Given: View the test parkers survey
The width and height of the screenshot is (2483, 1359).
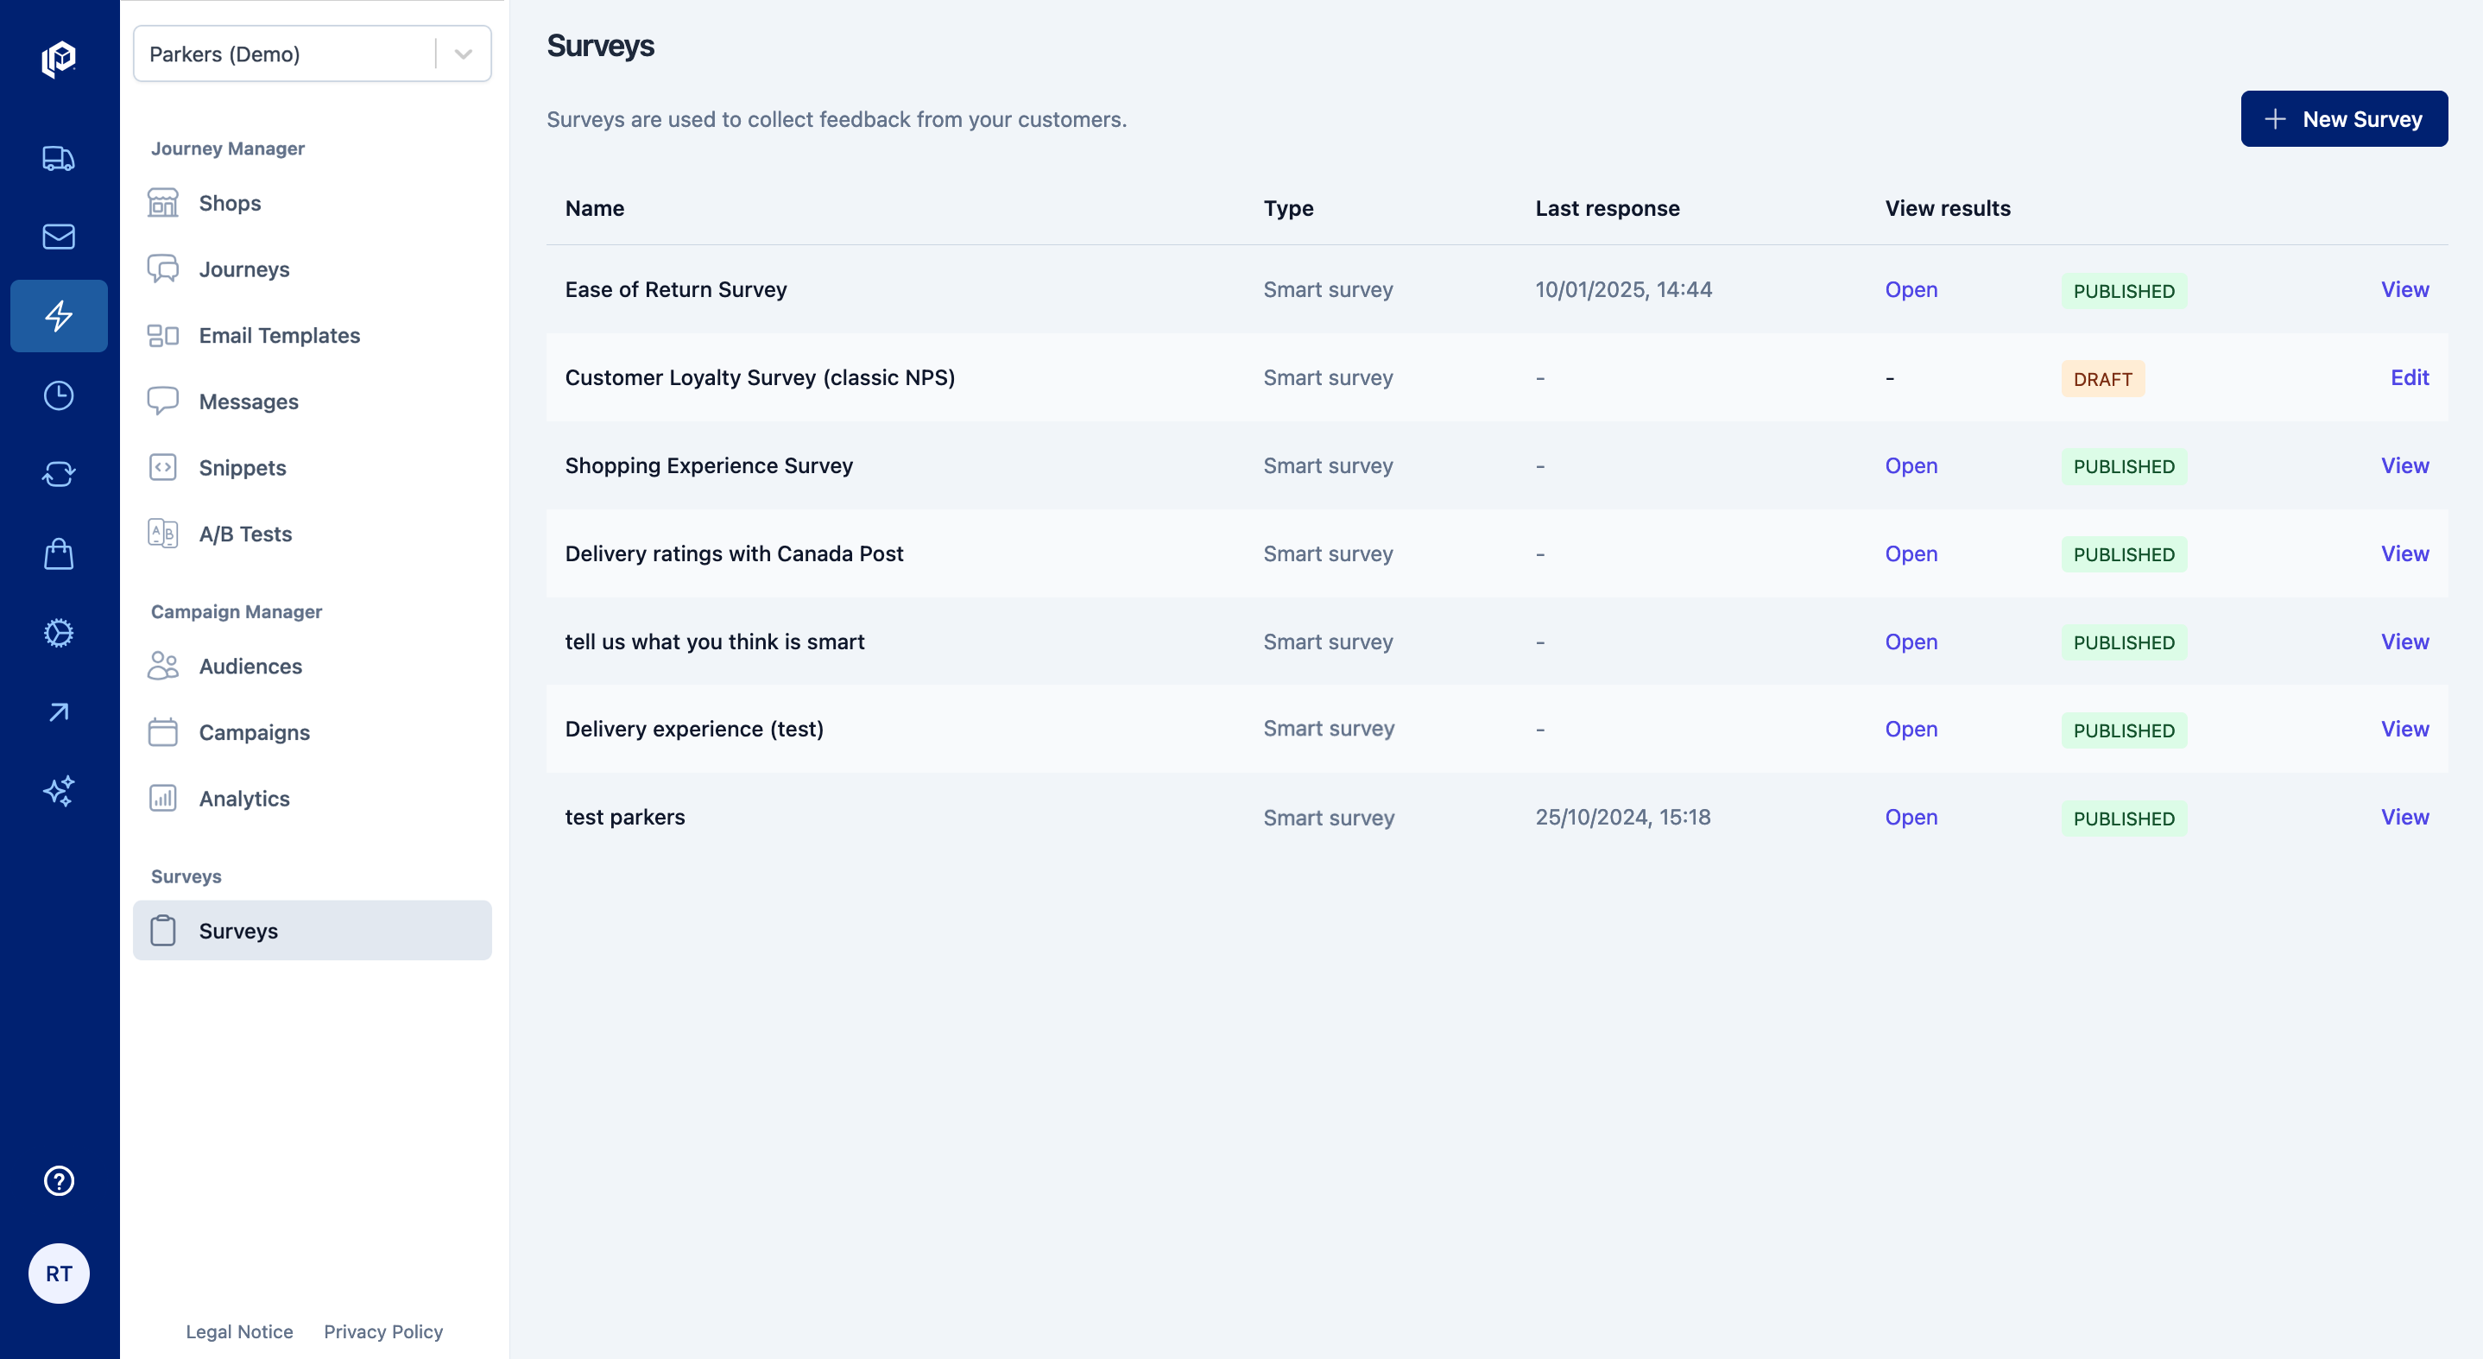Looking at the screenshot, I should pos(2404,818).
